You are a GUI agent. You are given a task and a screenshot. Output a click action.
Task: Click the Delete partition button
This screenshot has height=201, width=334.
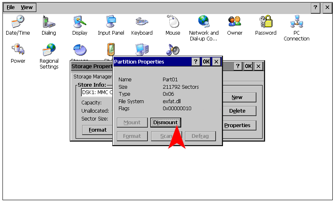(237, 111)
